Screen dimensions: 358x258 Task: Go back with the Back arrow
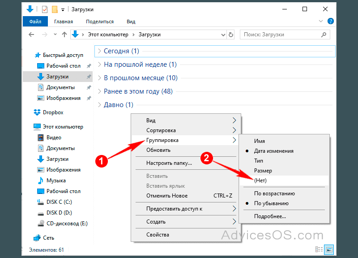pos(31,34)
